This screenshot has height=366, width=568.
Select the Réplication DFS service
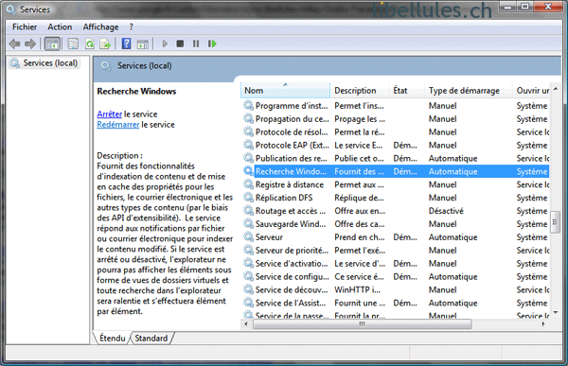[x=284, y=198]
